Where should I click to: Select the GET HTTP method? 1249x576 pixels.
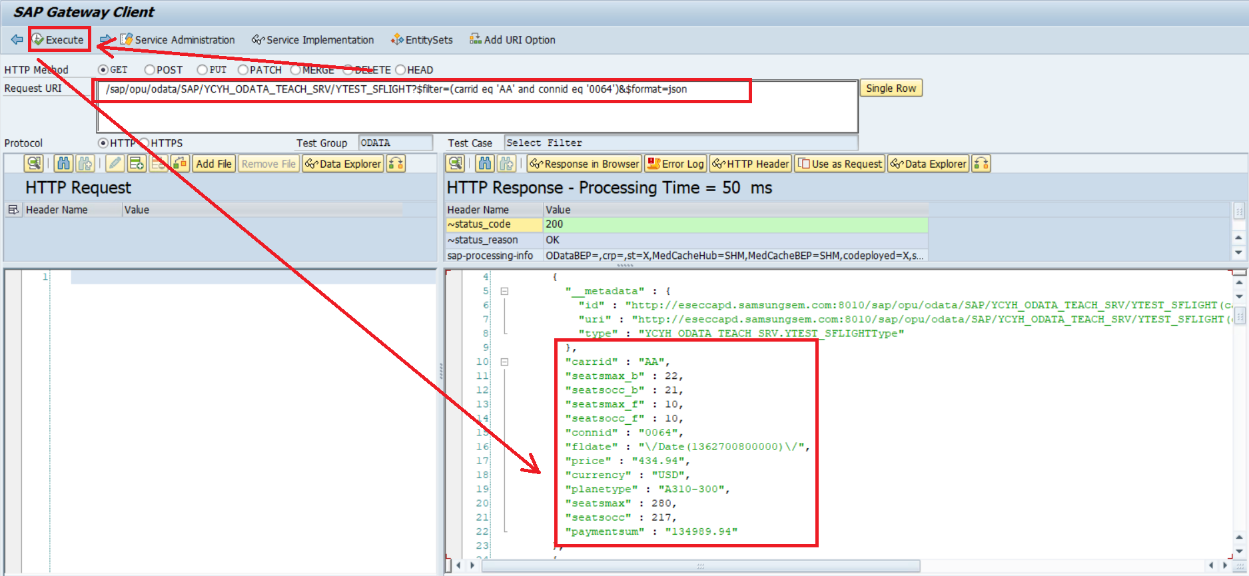(x=103, y=70)
